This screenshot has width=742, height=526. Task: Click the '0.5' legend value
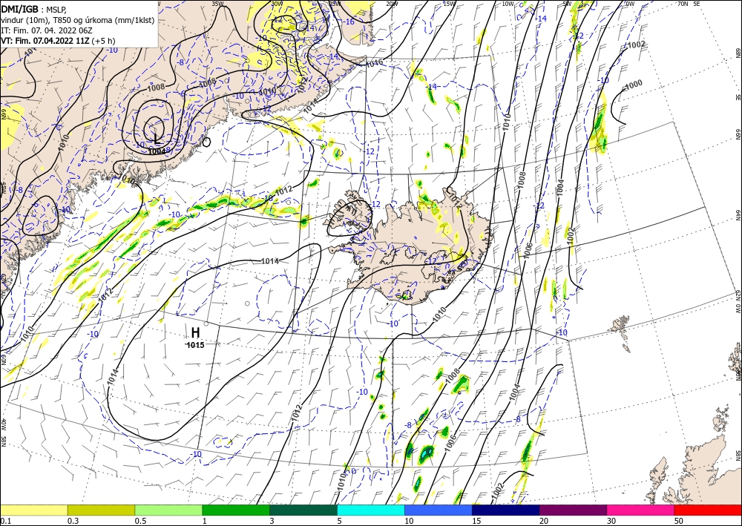click(140, 521)
